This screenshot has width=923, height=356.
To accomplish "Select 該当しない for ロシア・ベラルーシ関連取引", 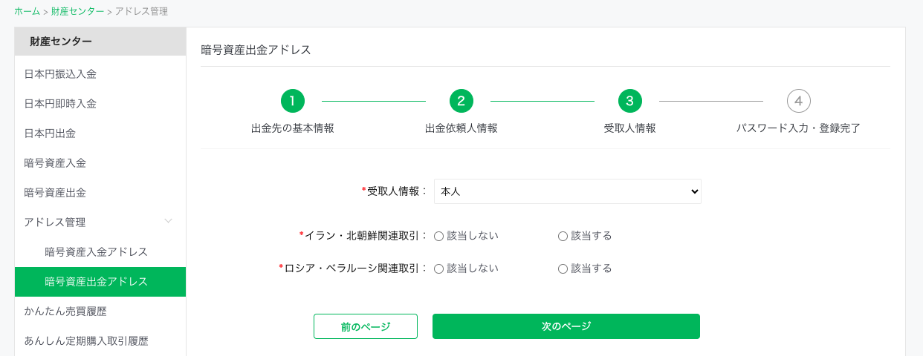I will point(438,268).
